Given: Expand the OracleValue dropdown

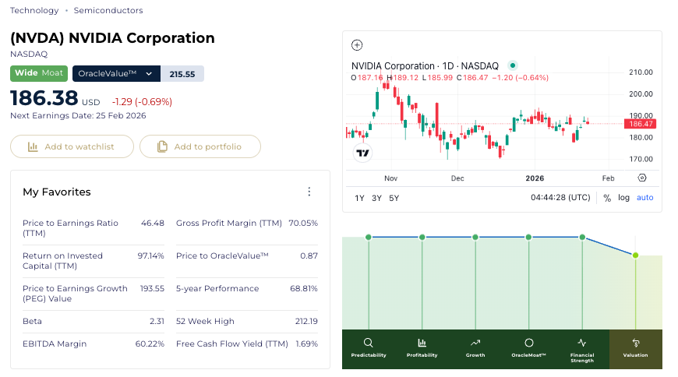Looking at the screenshot, I should click(148, 73).
